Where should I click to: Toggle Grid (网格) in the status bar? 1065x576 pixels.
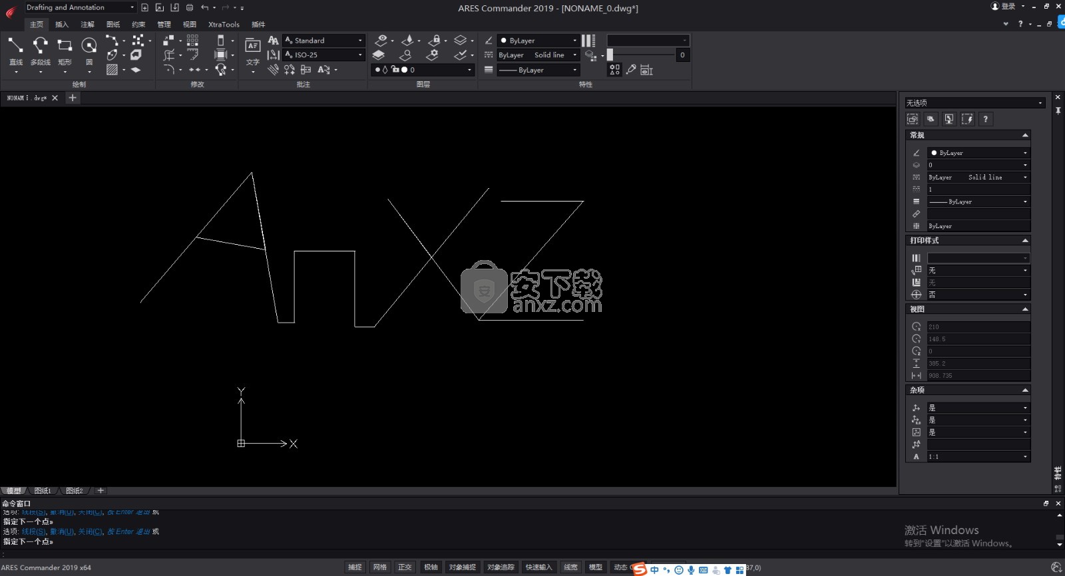(380, 567)
